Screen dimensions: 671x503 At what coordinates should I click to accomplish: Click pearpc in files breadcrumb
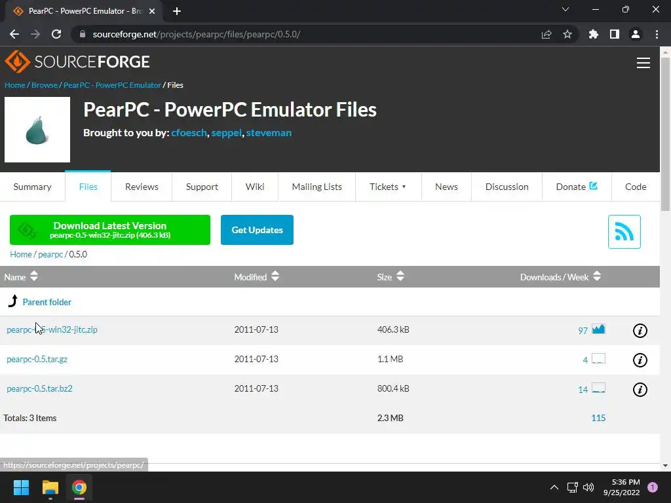[50, 255]
